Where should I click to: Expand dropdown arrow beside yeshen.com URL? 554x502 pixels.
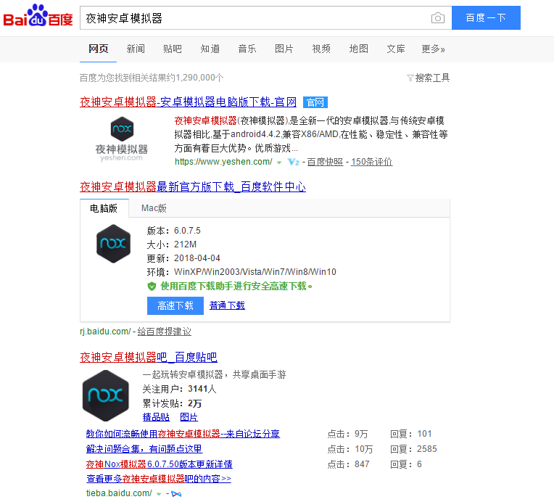pos(279,162)
